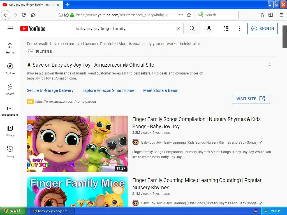Go back with the browser back arrow

pos(6,15)
